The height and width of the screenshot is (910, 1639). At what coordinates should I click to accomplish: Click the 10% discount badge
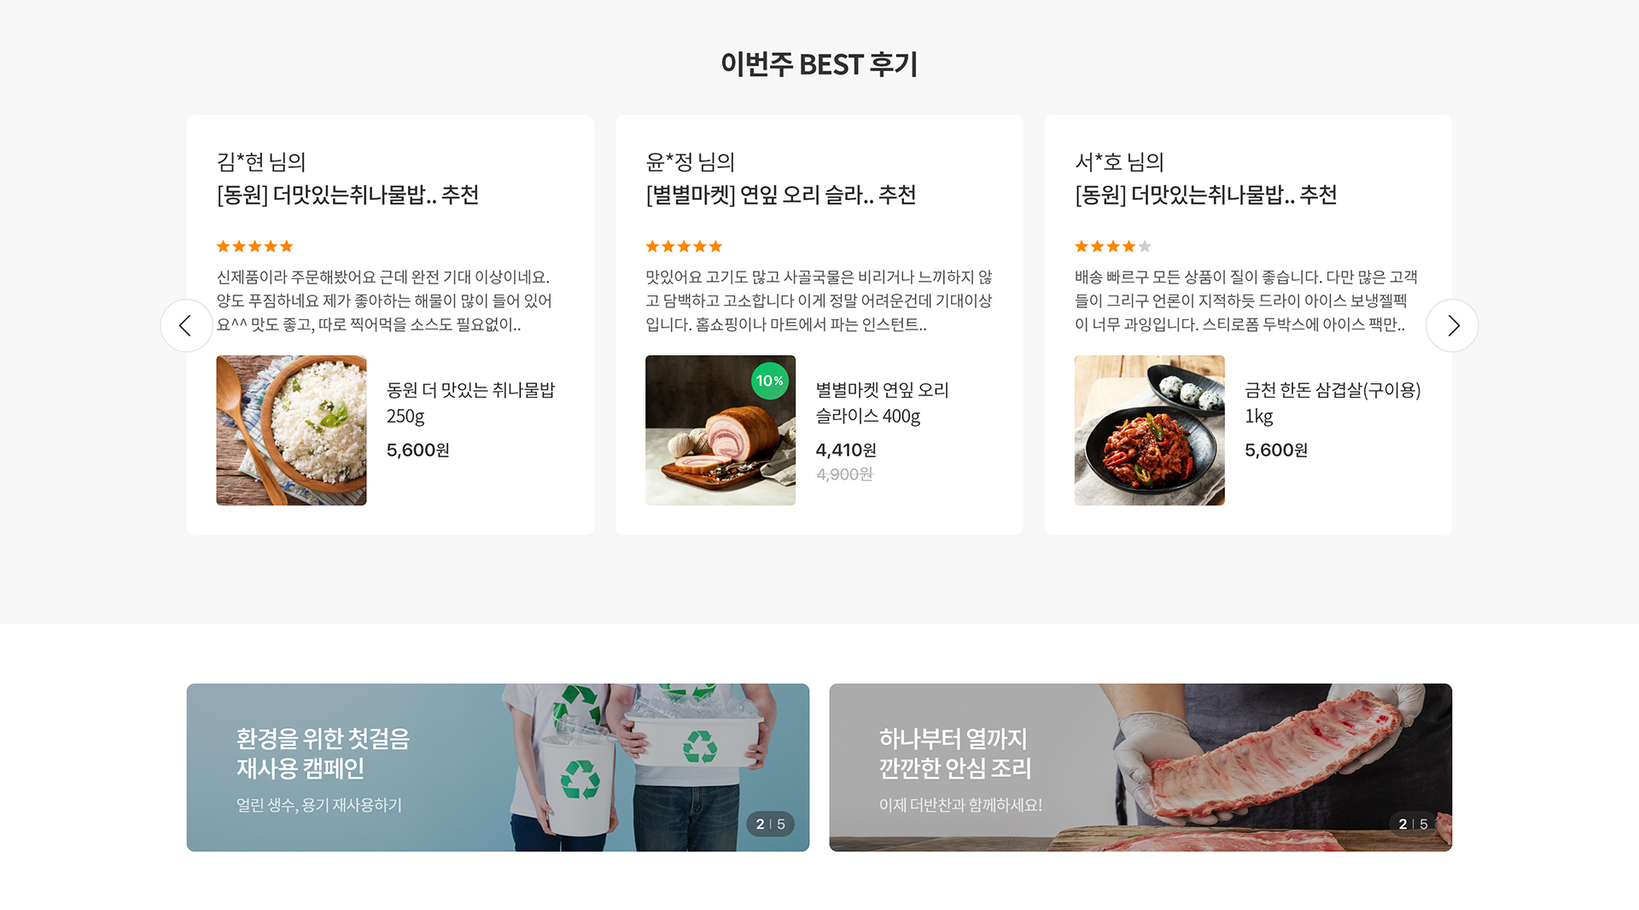point(769,381)
